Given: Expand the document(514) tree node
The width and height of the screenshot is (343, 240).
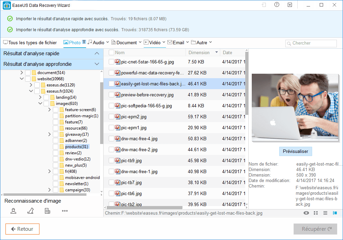Looking at the screenshot, I should coord(21,72).
